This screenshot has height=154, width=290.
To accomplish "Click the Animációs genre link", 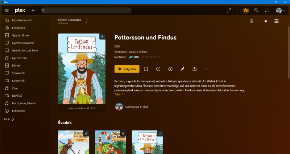I will point(120,52).
